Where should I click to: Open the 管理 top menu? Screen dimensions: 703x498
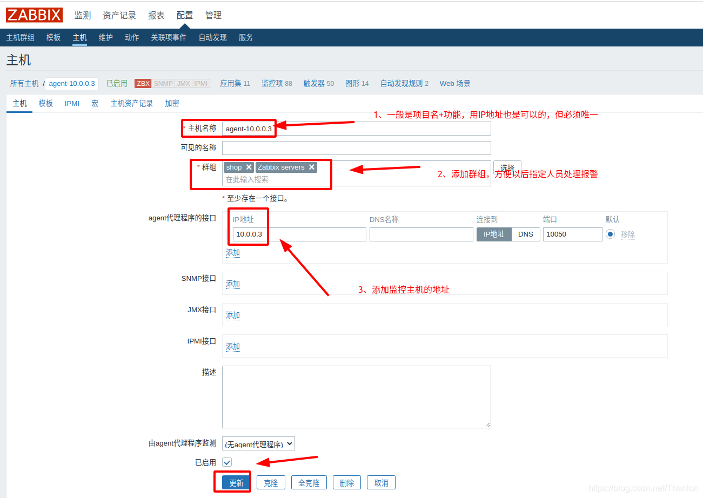click(213, 15)
